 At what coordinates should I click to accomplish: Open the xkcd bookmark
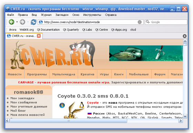point(133,30)
